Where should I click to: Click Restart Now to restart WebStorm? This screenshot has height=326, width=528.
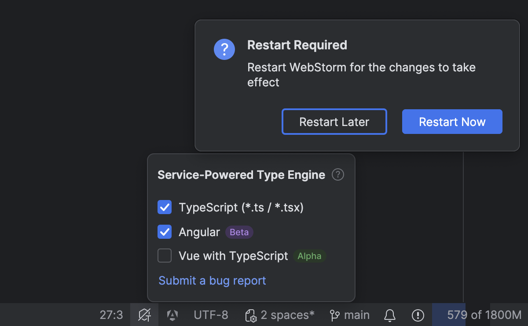click(452, 122)
